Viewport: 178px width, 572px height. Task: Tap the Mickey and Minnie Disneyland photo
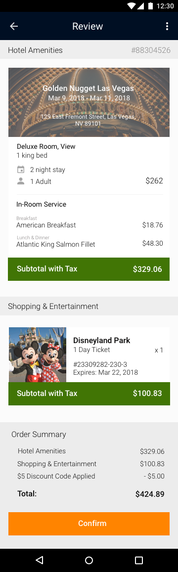[x=37, y=354]
